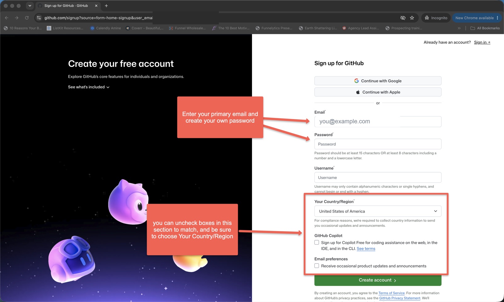Open the Coverr - Beautiful bookmark
The height and width of the screenshot is (302, 504).
click(x=145, y=28)
